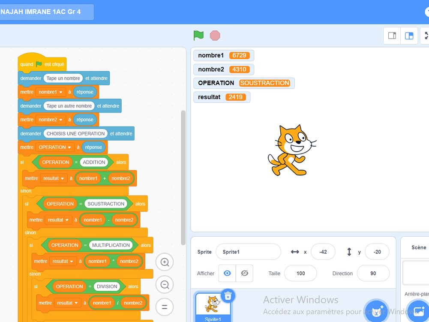429x322 pixels.
Task: Switch to large stage layout
Action: pyautogui.click(x=409, y=36)
